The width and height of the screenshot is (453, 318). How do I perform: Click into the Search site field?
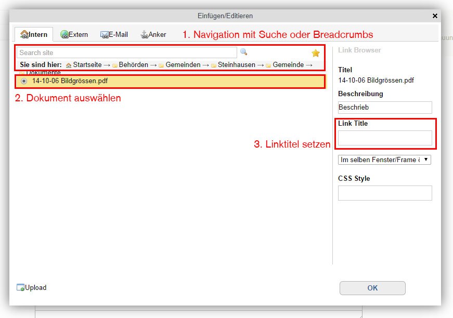pos(127,52)
